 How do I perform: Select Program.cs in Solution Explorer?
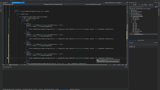point(137,33)
